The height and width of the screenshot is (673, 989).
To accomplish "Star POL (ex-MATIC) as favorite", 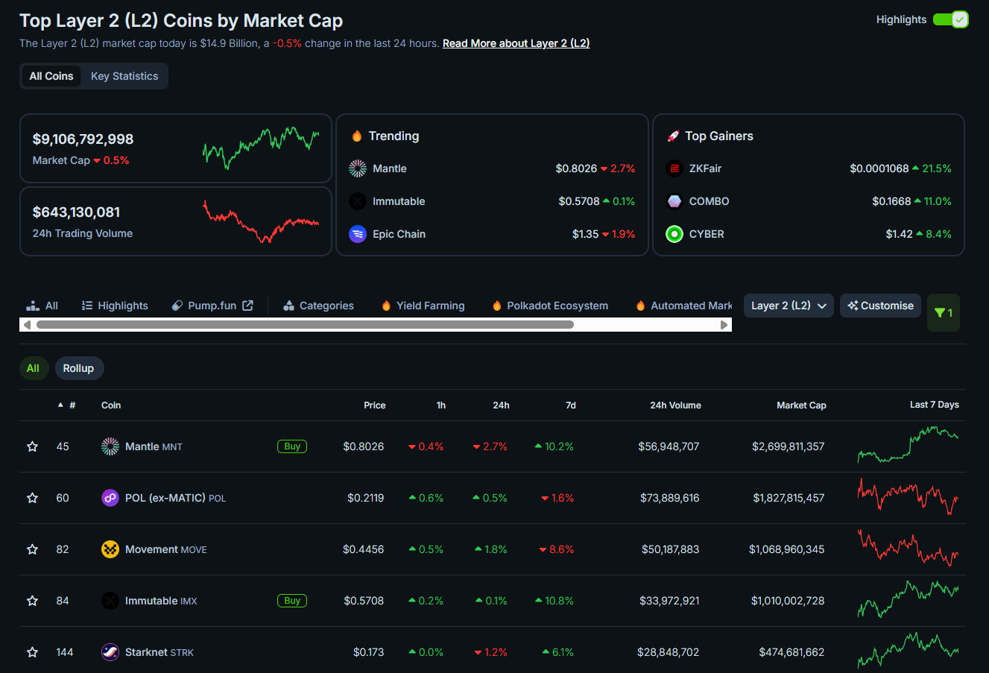I will [x=32, y=498].
